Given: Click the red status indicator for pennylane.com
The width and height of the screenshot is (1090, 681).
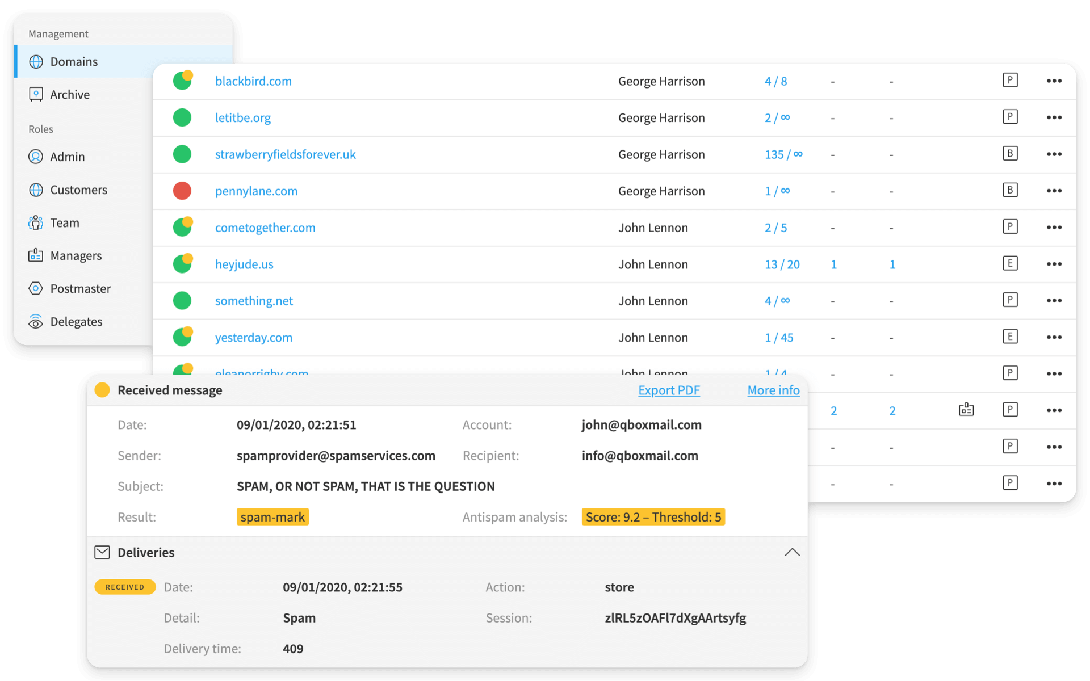Looking at the screenshot, I should click(182, 191).
